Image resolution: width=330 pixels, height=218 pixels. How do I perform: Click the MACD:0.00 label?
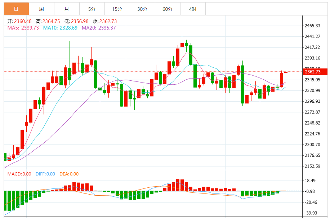click(19, 174)
